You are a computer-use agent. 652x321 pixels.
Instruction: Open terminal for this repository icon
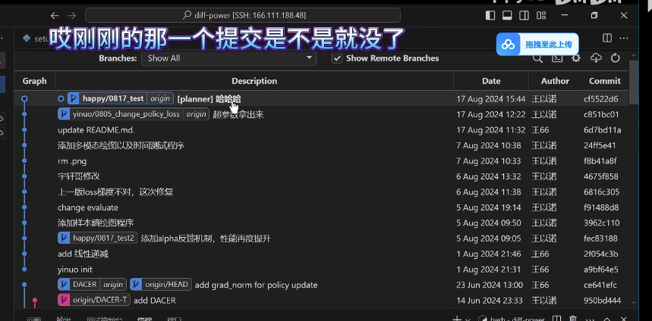click(557, 58)
